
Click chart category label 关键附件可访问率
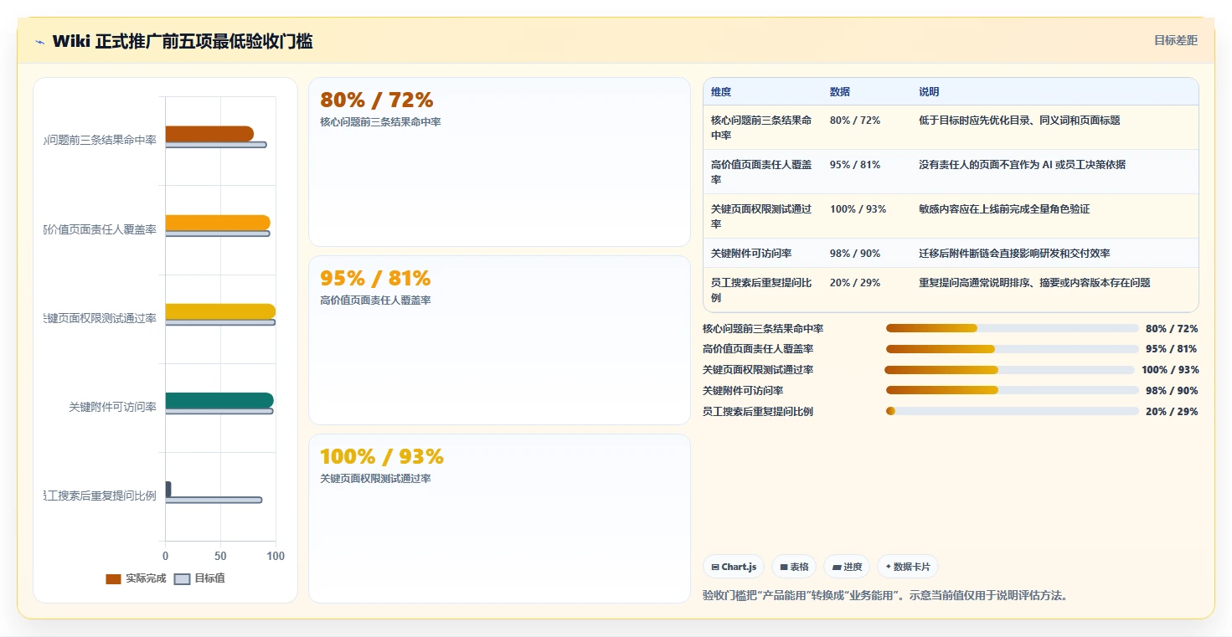(x=112, y=407)
